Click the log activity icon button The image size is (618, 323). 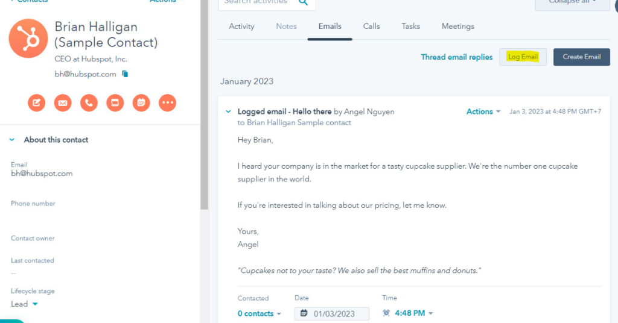115,103
